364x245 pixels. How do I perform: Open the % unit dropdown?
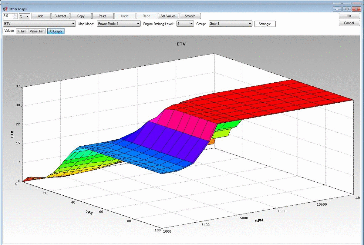tap(24, 16)
